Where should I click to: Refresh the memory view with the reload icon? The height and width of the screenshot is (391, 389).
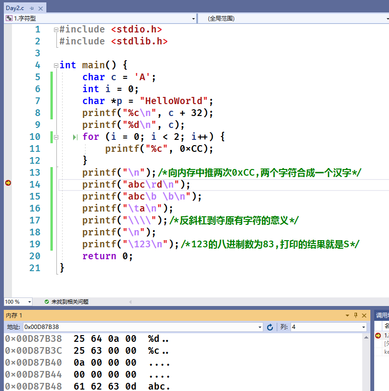pyautogui.click(x=270, y=327)
